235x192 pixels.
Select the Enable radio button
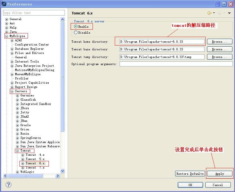coord(76,27)
